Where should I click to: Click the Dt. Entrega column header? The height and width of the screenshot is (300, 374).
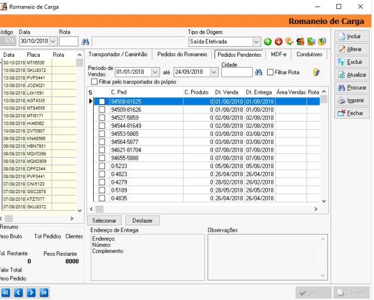260,92
